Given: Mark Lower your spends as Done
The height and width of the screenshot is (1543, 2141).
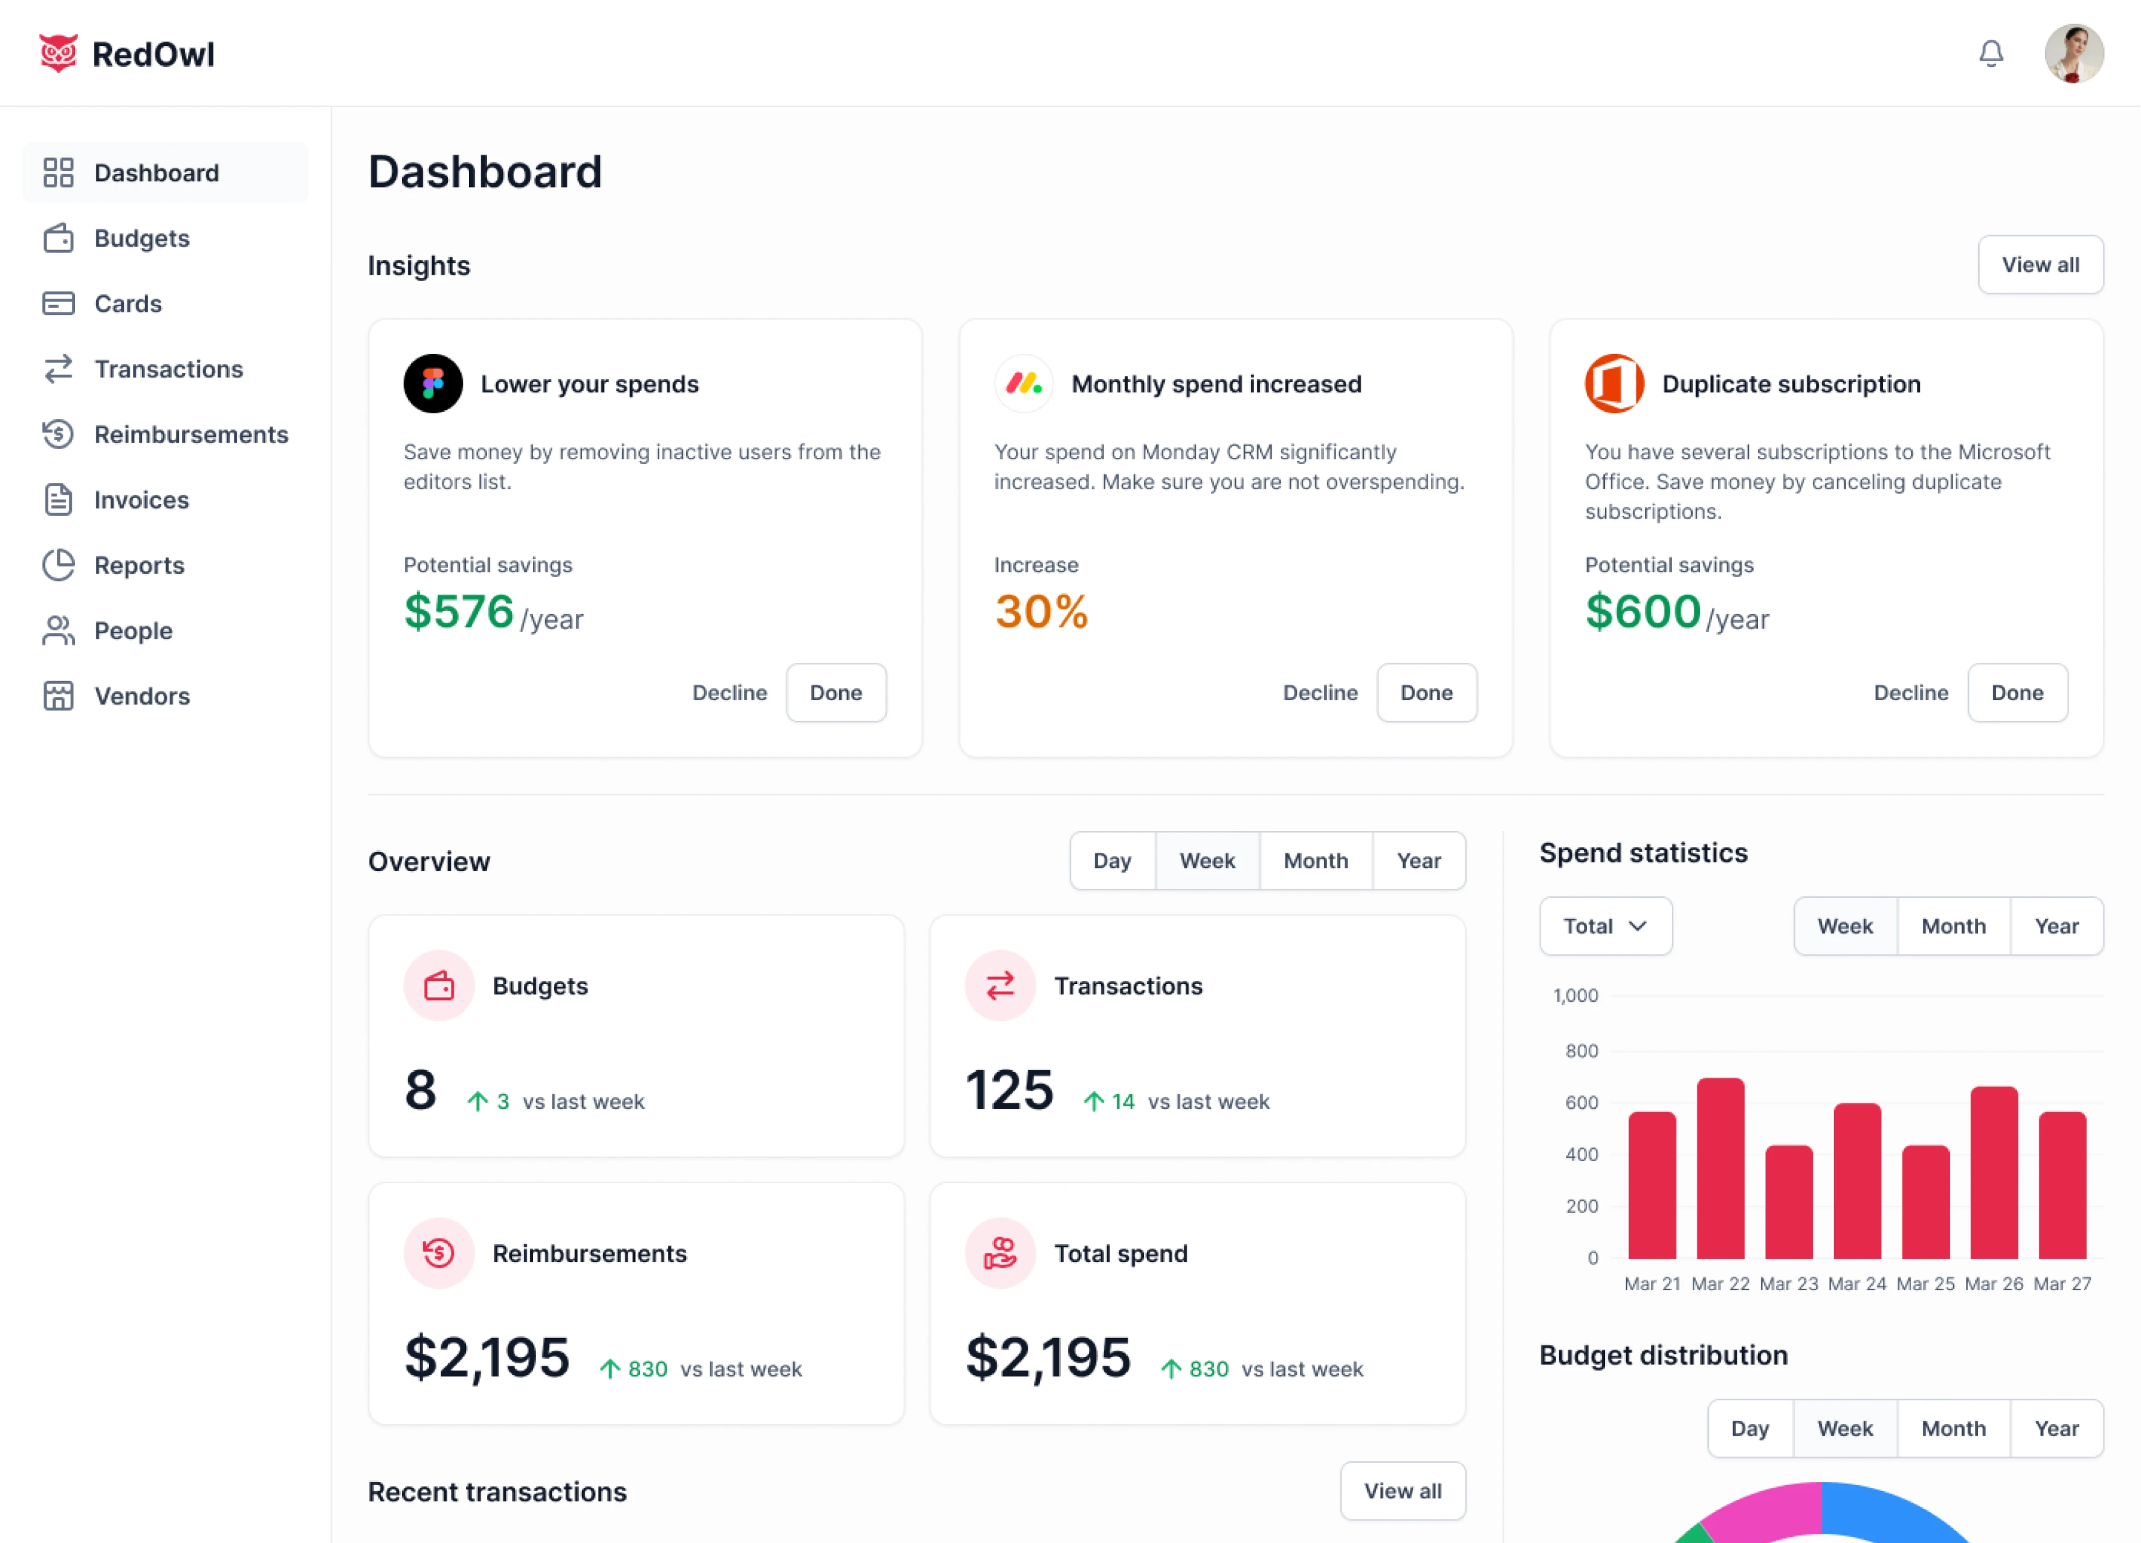Looking at the screenshot, I should [x=835, y=693].
